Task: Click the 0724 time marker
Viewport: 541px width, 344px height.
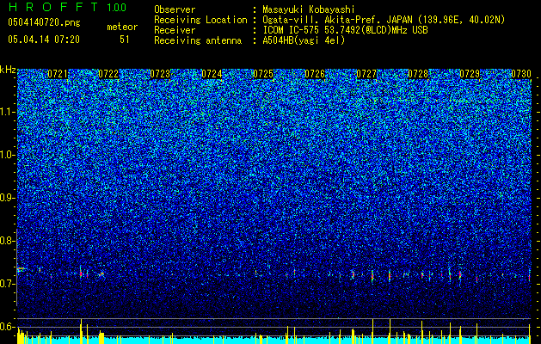Action: [x=212, y=74]
